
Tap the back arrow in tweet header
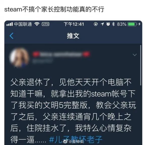(12, 36)
